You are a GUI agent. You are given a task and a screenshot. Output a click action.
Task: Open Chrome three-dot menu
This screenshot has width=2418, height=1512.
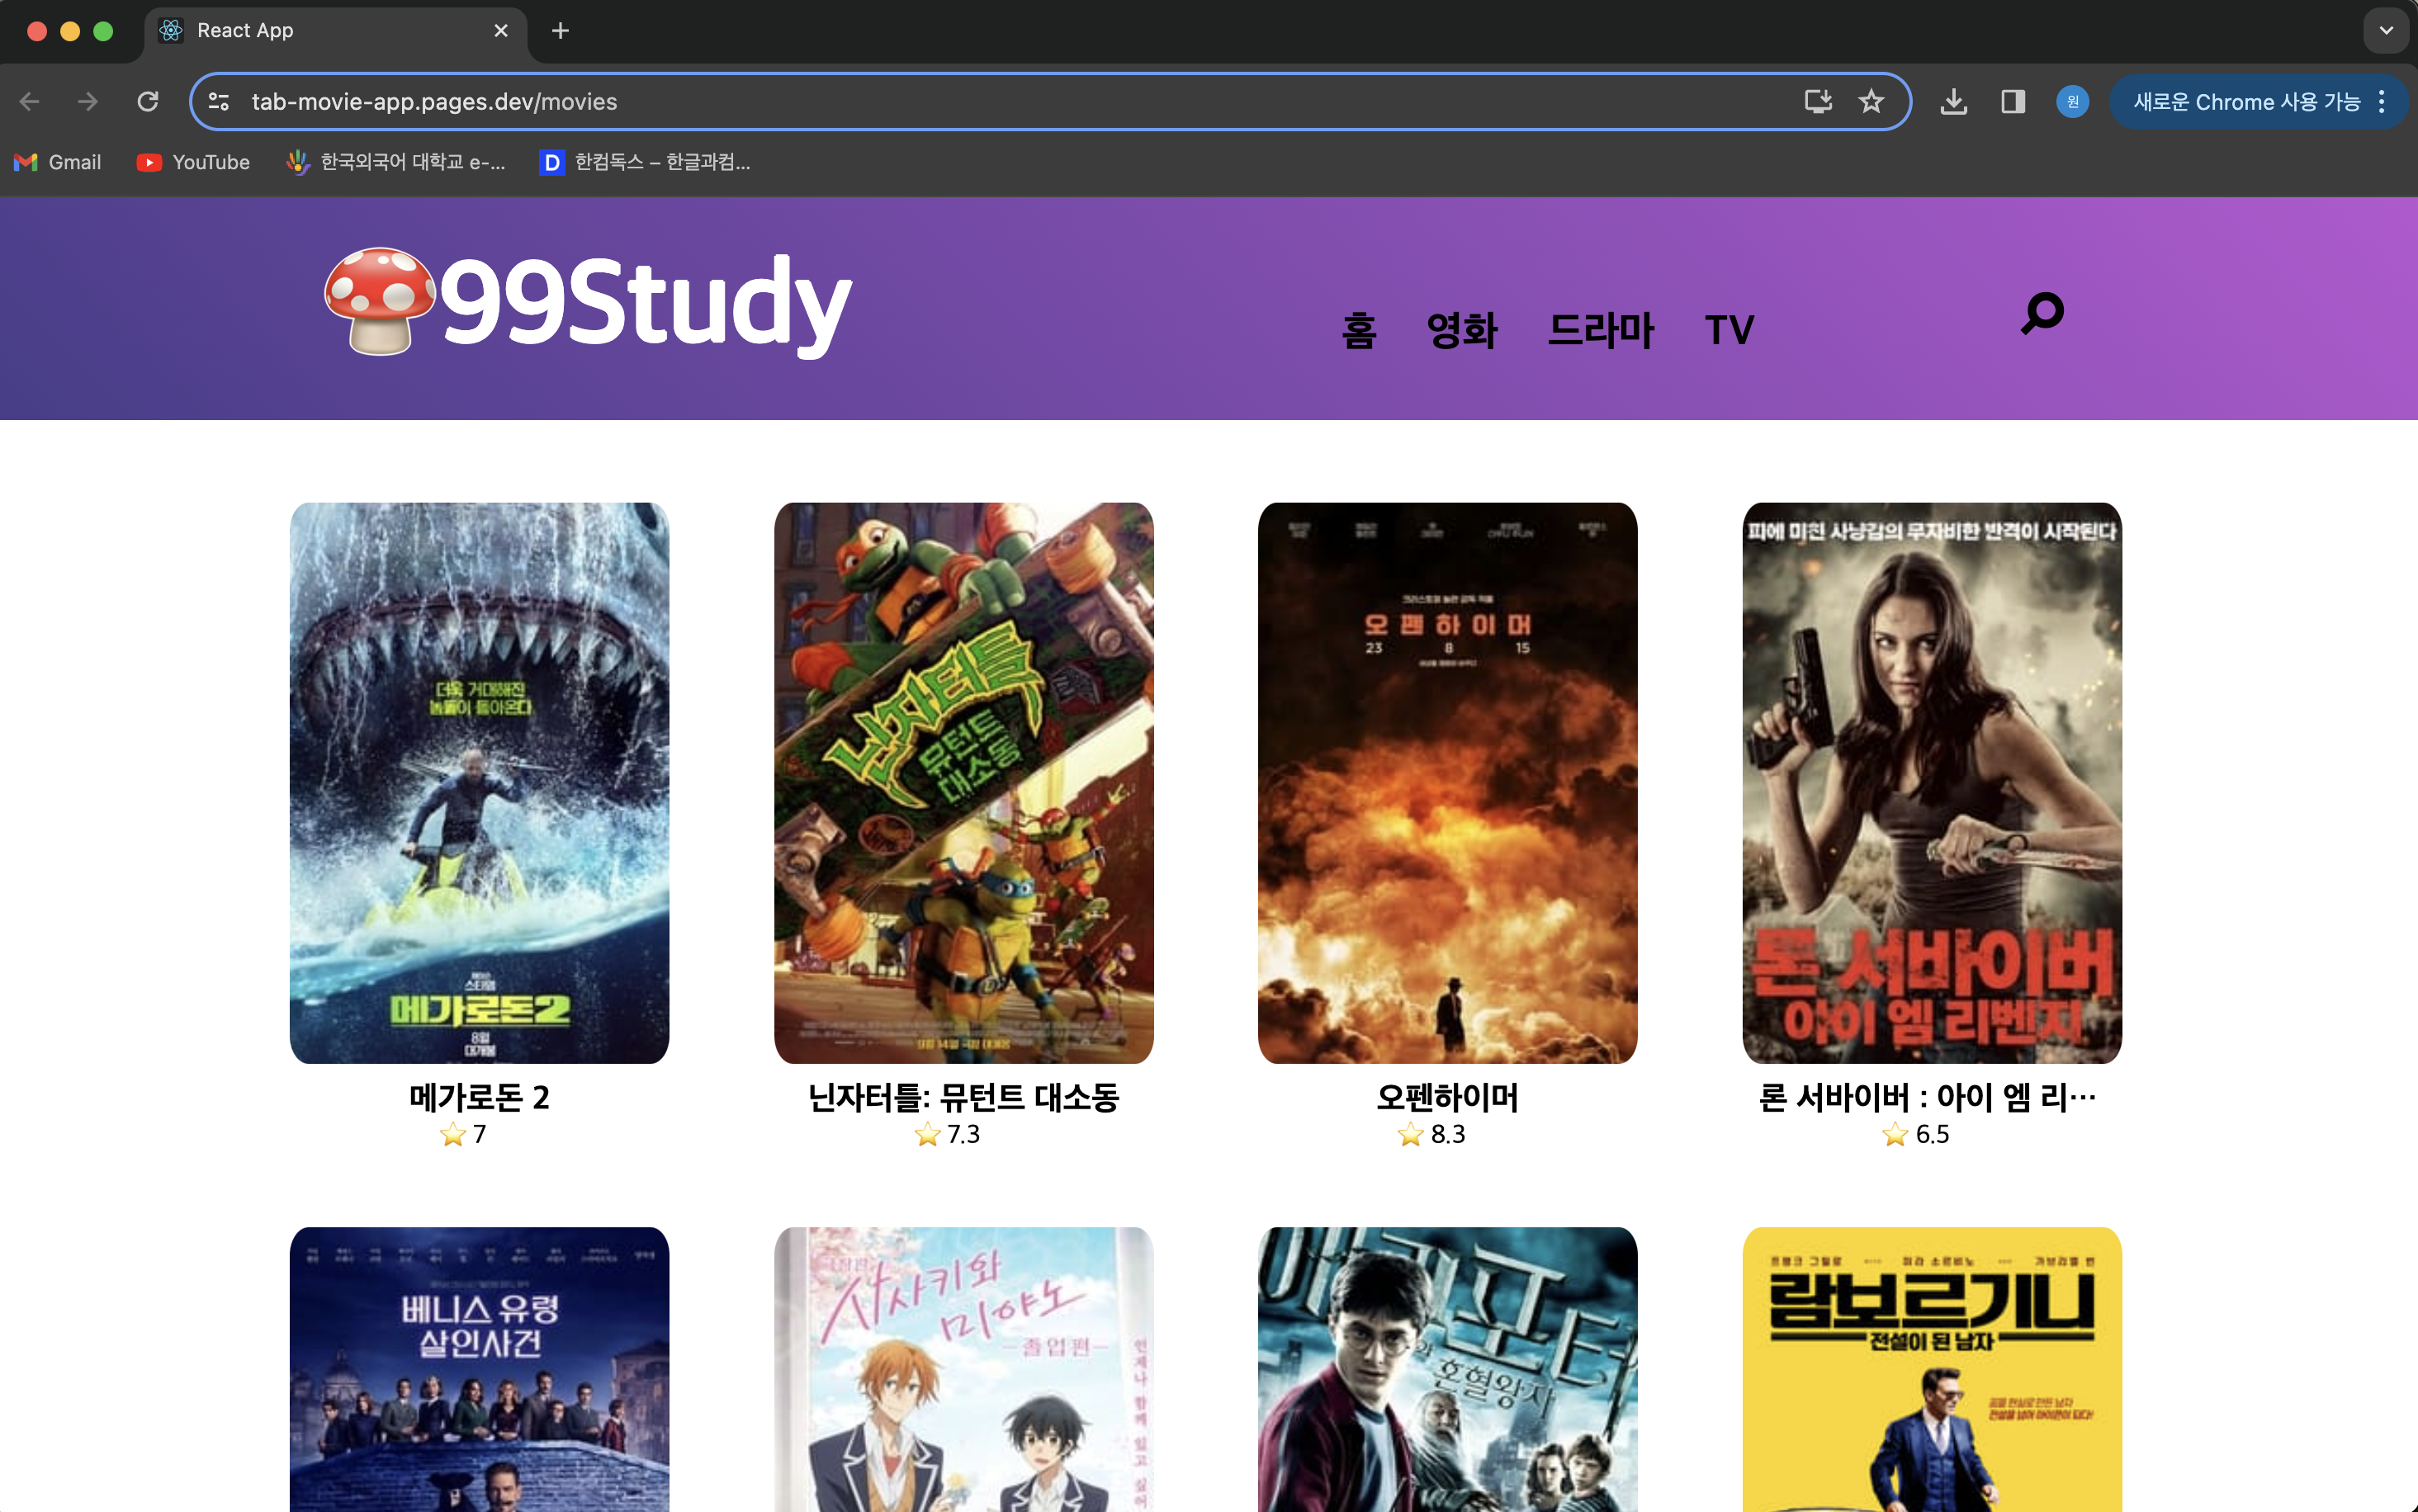click(2381, 101)
